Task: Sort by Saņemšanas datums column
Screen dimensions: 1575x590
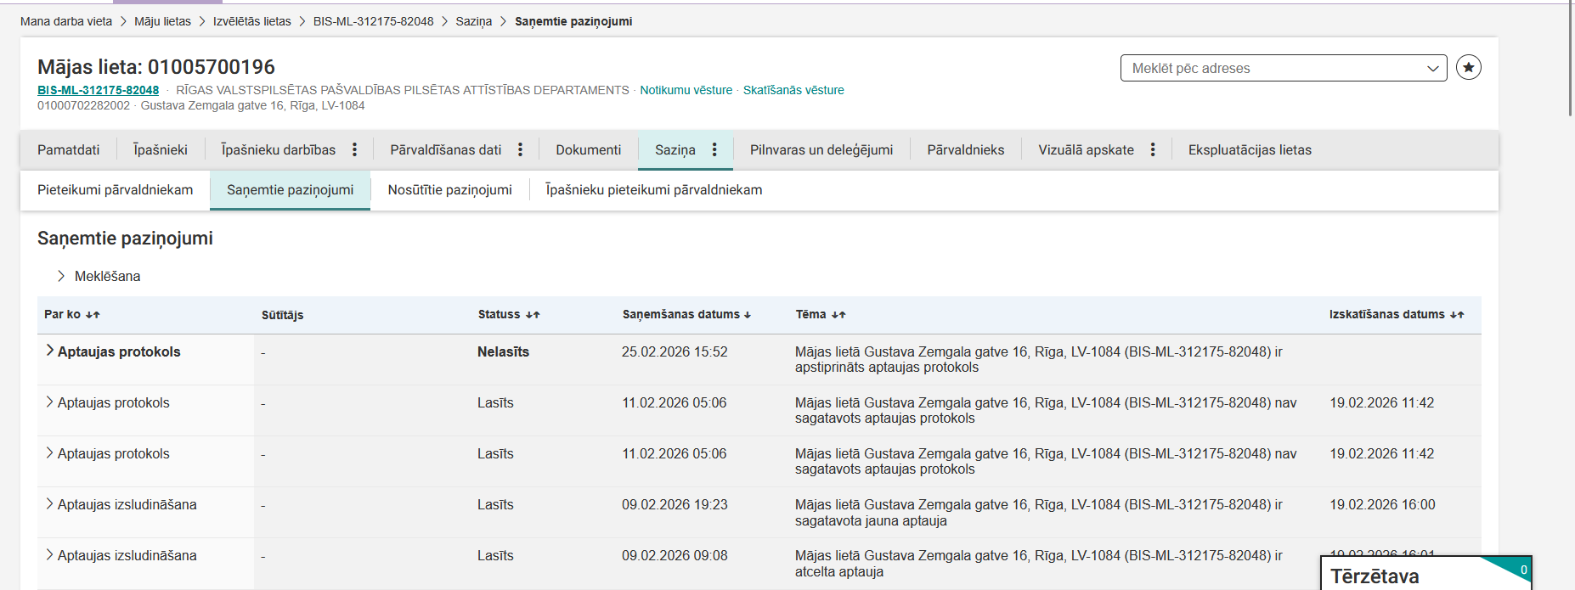Action: pos(747,315)
